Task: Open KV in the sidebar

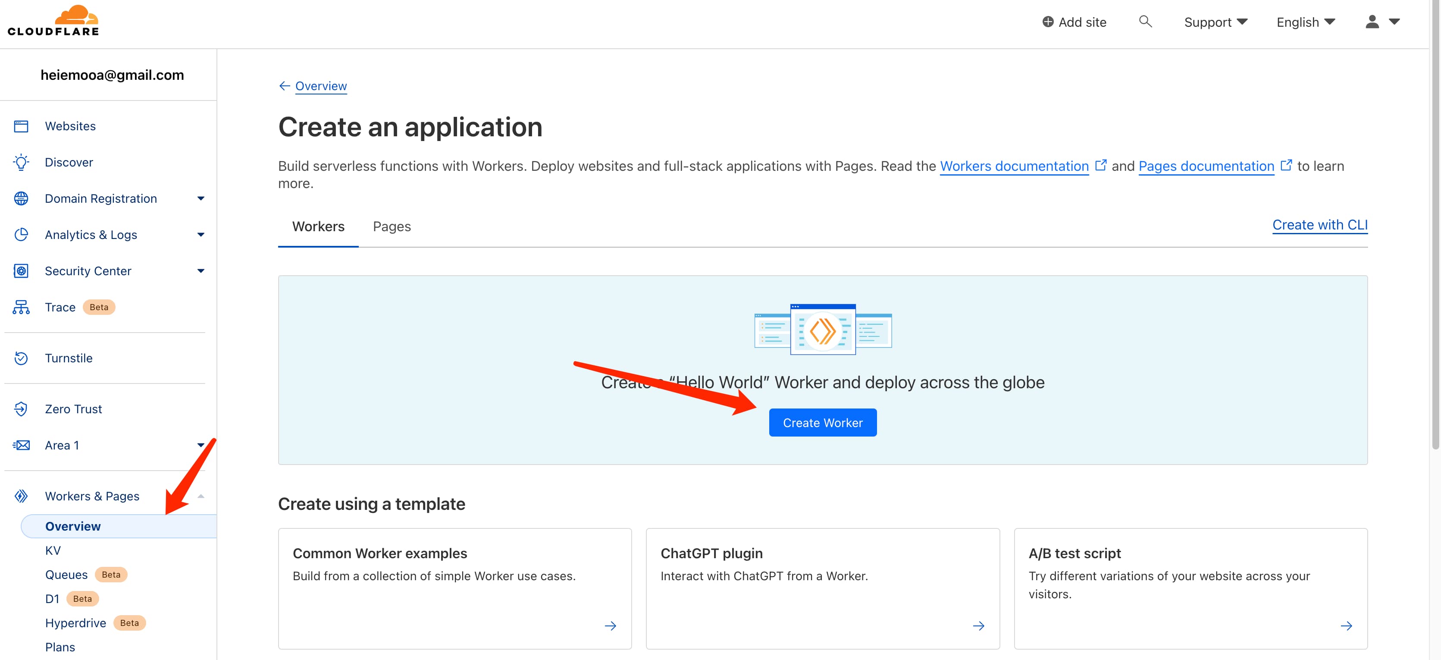Action: [53, 550]
